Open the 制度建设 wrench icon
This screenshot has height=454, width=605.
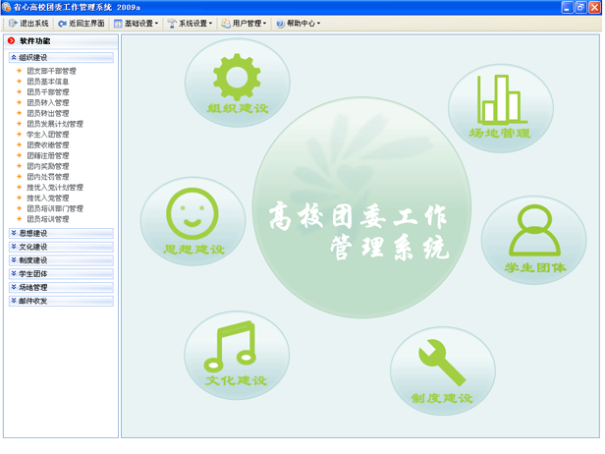click(441, 364)
